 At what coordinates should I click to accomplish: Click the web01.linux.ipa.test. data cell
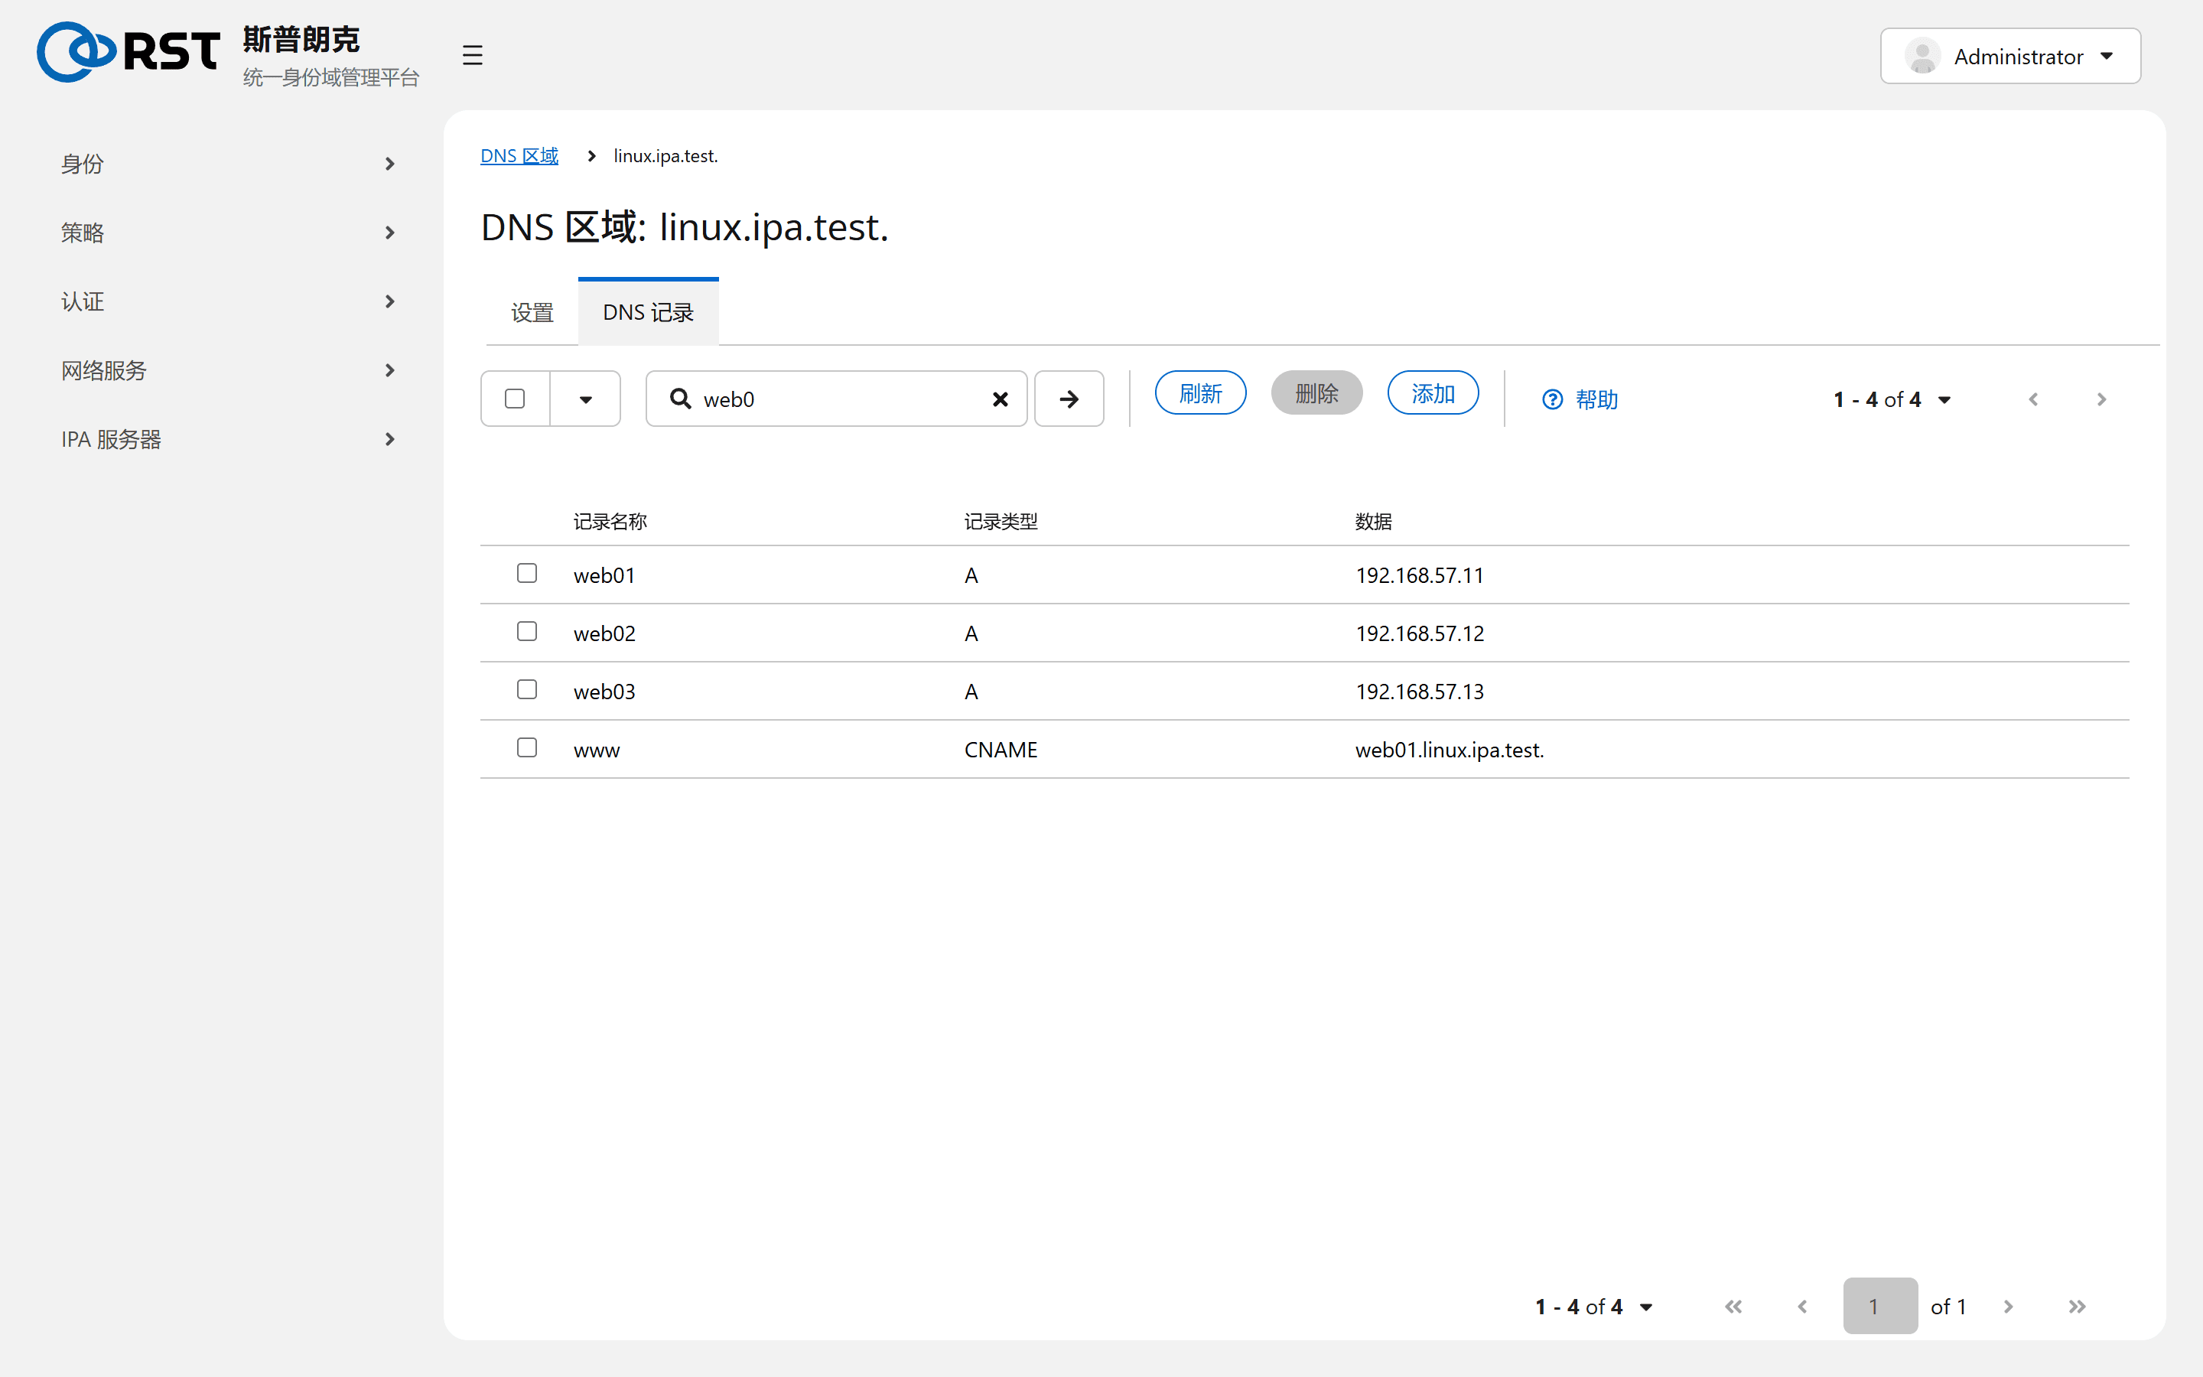point(1450,750)
